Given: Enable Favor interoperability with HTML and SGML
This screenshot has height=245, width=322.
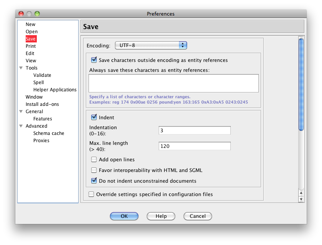Looking at the screenshot, I should pyautogui.click(x=94, y=170).
